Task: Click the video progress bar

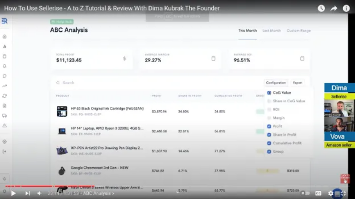Action: (x=177, y=186)
